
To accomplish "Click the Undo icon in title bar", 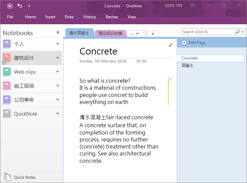I will [20, 6].
